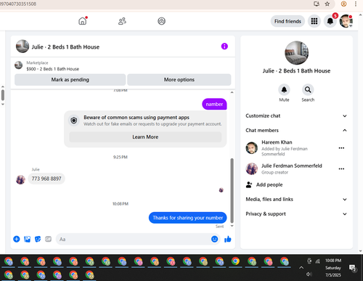Click the Add people icon

point(249,184)
